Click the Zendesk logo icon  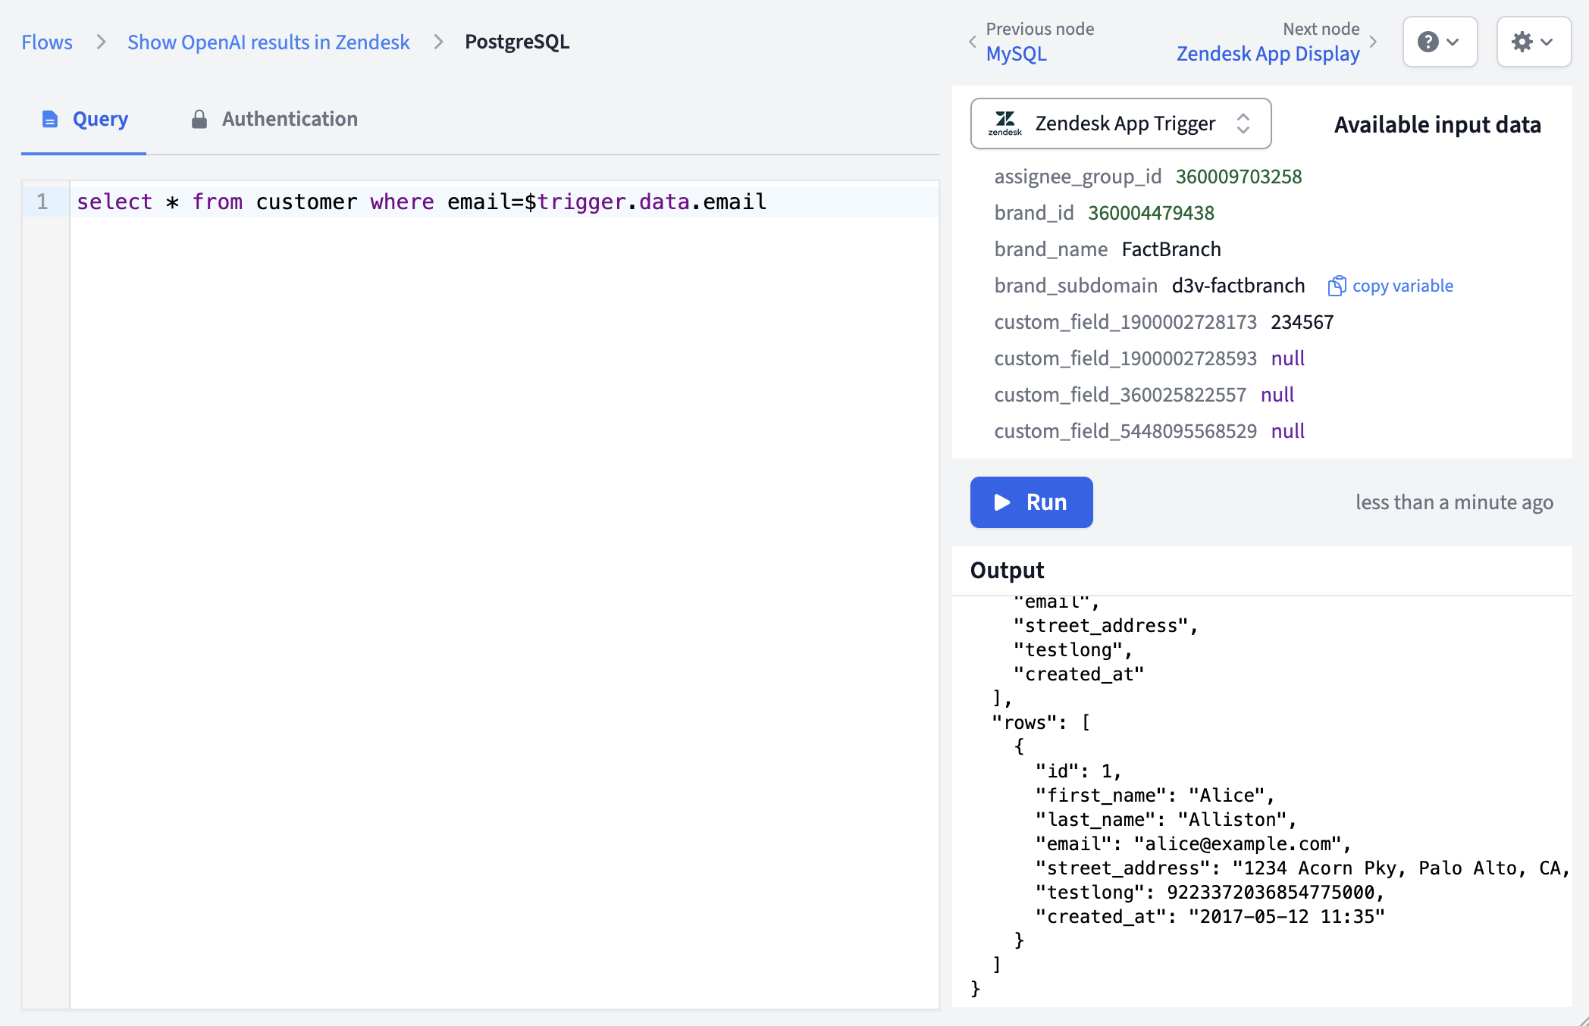[1005, 124]
